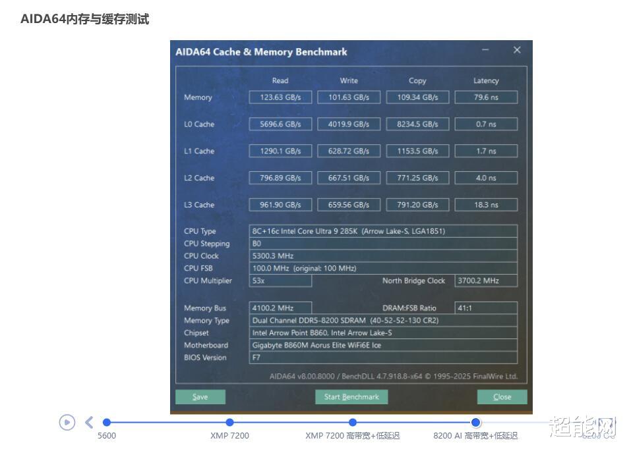This screenshot has height=453, width=629.
Task: Click Memory Read value 123.63 GB/s
Action: [x=280, y=97]
